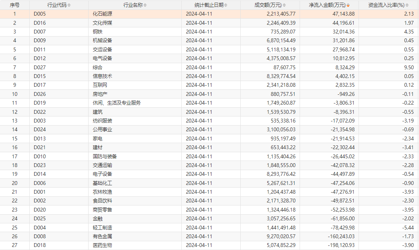Screen dimensions: 419x250
Task: Click net inflow value 47,143.88
Action: pyautogui.click(x=344, y=14)
